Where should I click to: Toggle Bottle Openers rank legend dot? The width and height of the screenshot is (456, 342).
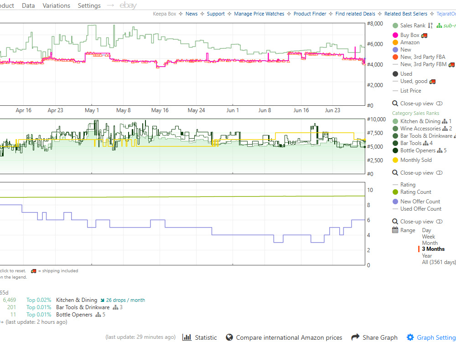(x=395, y=150)
